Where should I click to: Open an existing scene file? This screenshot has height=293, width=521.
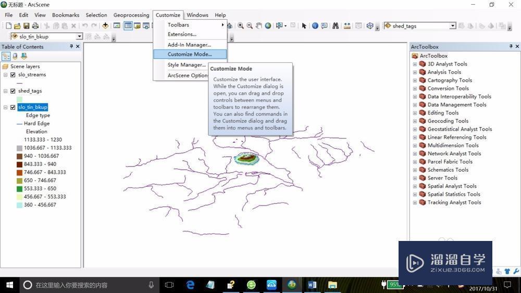click(x=17, y=26)
